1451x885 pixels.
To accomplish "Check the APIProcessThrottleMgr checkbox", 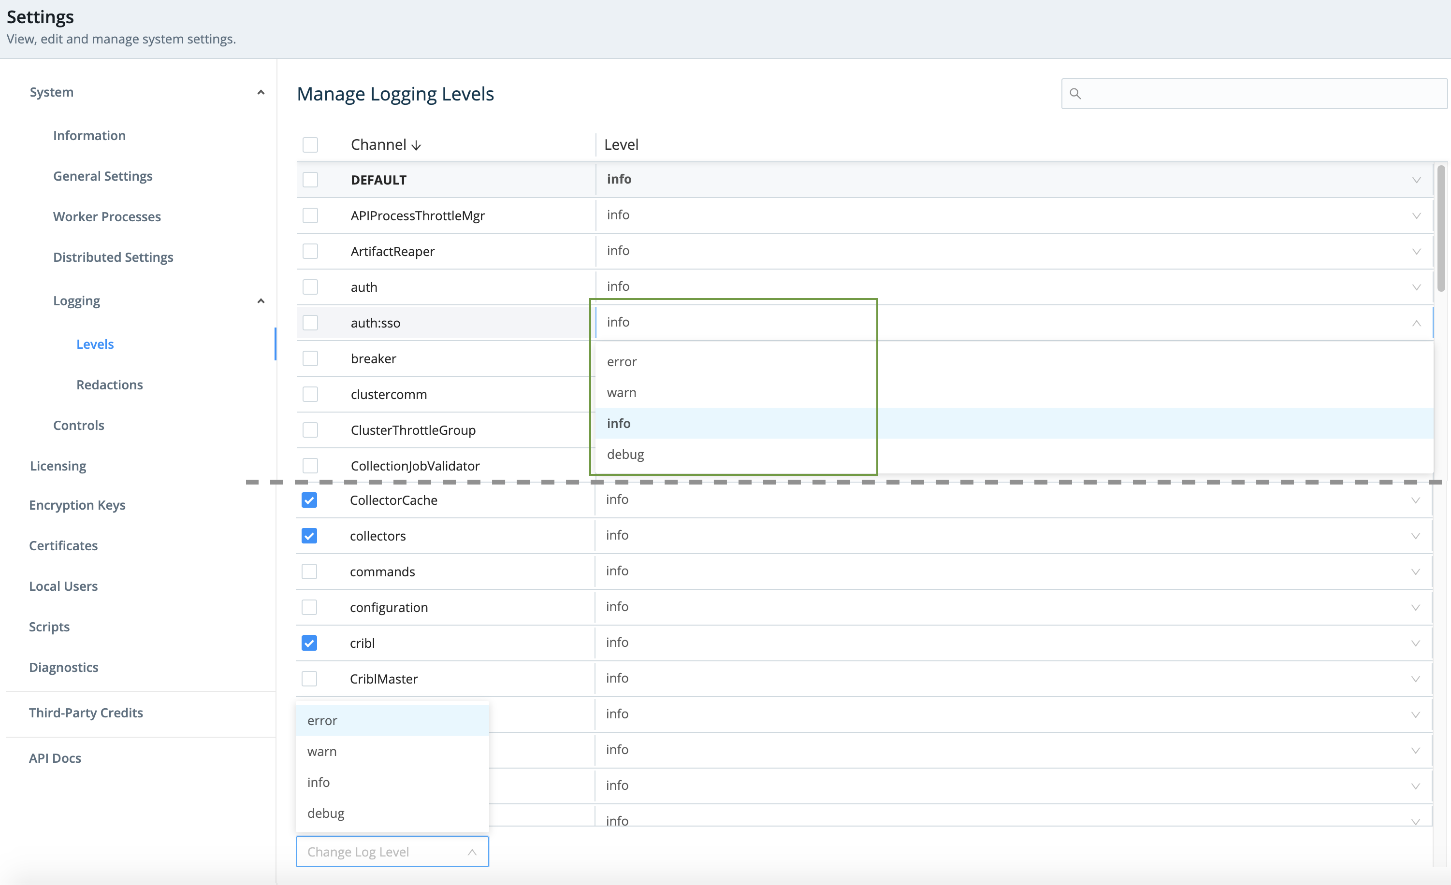I will tap(310, 215).
